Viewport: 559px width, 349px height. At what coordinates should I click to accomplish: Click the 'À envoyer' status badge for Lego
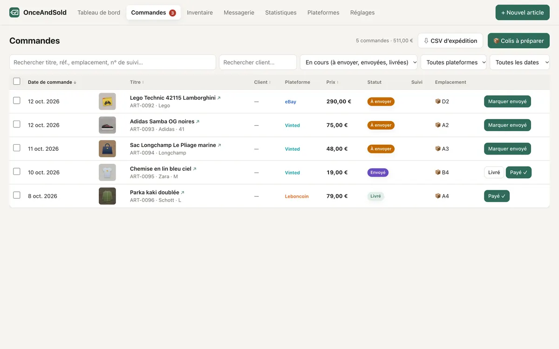click(381, 101)
